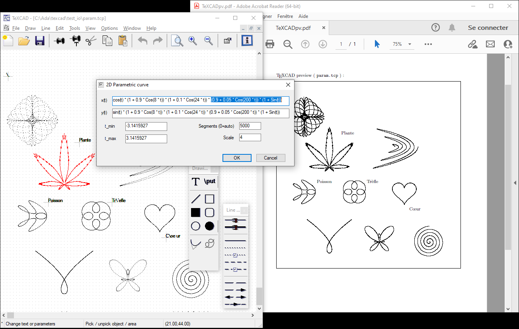Click OK in the 2D Parametric curve dialog
Screen dimensions: 519x329
coord(237,158)
